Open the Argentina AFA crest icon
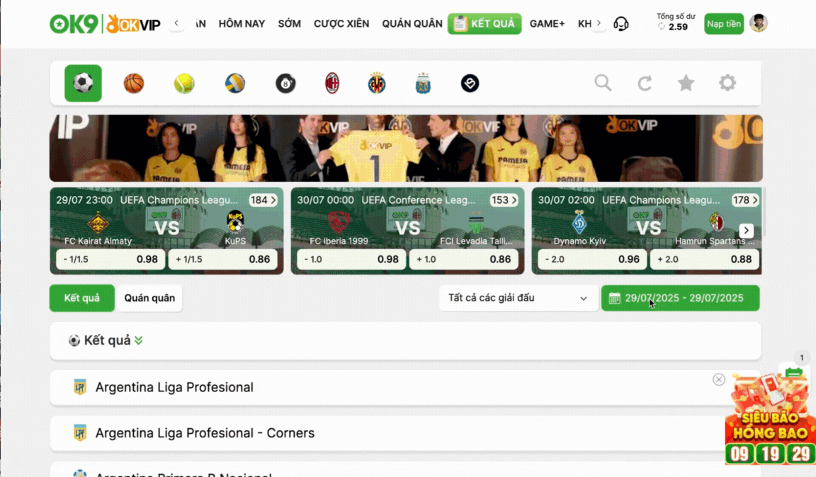816x477 pixels. point(423,84)
